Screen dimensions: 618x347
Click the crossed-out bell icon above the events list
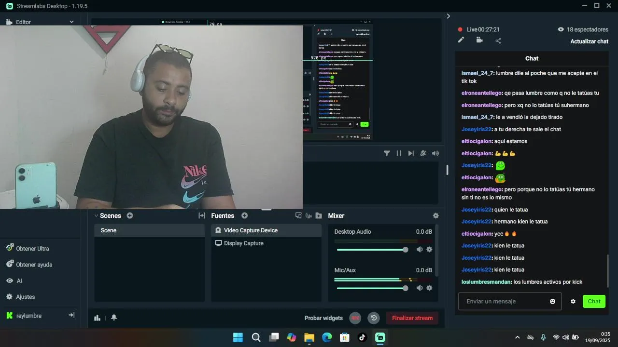tap(423, 153)
